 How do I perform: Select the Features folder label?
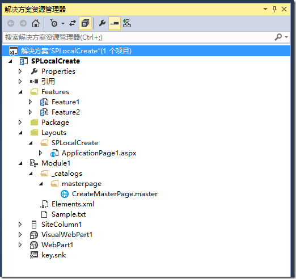pyautogui.click(x=55, y=92)
